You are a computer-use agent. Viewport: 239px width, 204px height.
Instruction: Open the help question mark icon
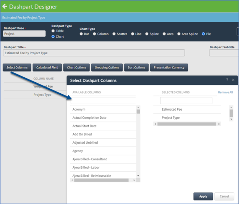[227, 80]
